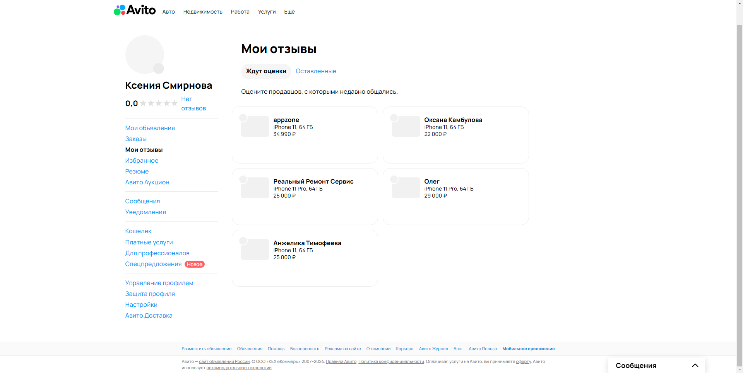743x373 pixels.
Task: Open Уведомления in the sidebar
Action: (146, 212)
